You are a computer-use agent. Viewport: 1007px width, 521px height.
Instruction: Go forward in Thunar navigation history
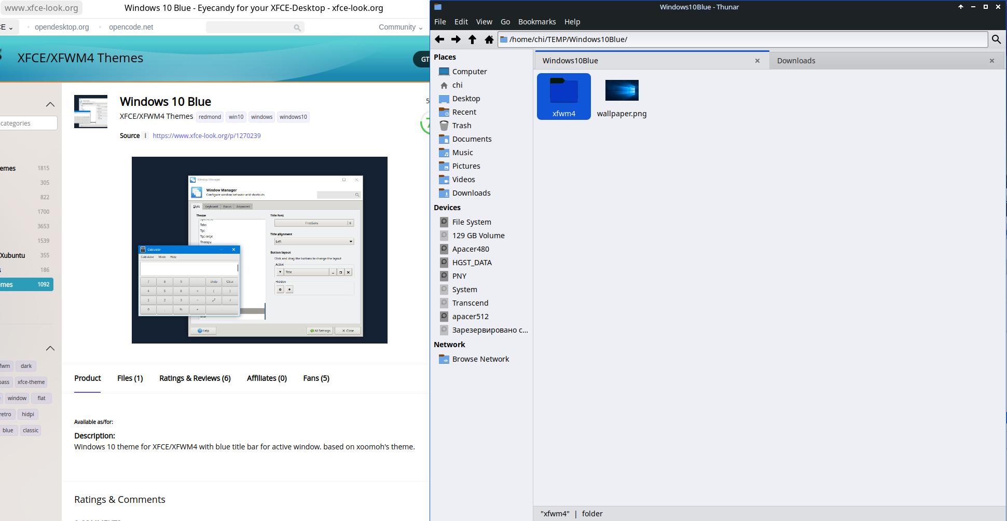(456, 39)
